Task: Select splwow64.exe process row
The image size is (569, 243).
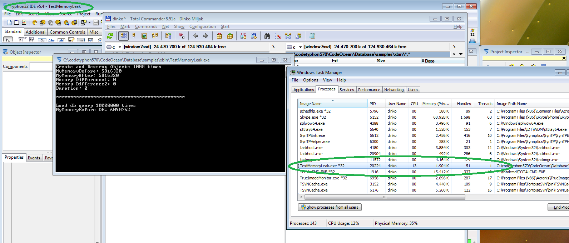Action: coord(434,123)
